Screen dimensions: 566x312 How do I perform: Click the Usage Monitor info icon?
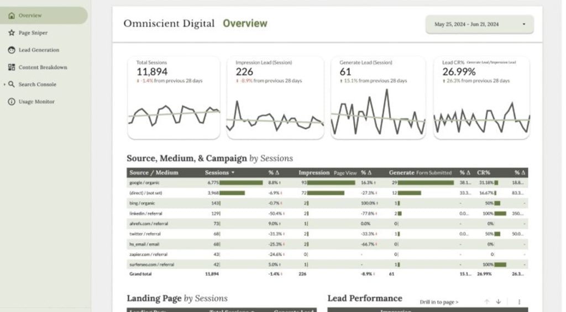click(12, 102)
